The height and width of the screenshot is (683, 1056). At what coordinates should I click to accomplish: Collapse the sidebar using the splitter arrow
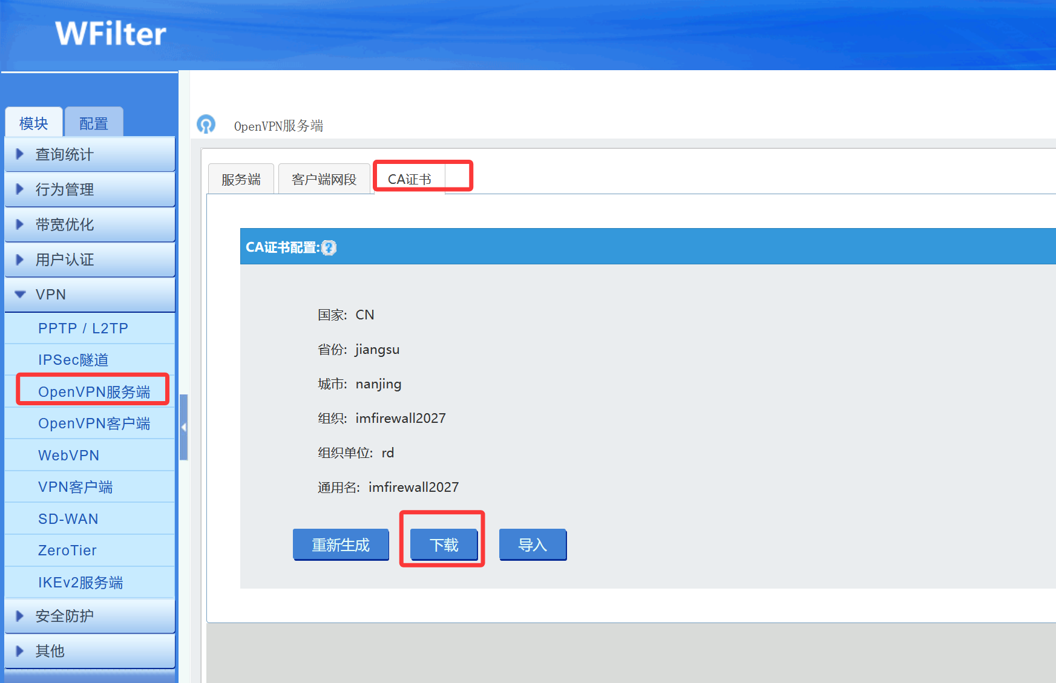tap(183, 427)
